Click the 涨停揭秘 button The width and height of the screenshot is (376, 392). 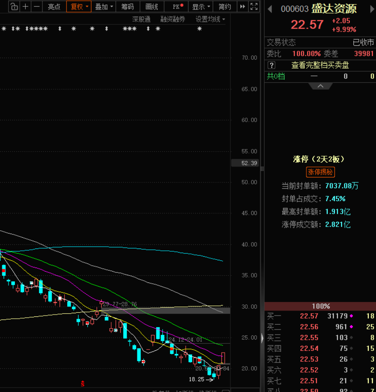tap(320, 172)
